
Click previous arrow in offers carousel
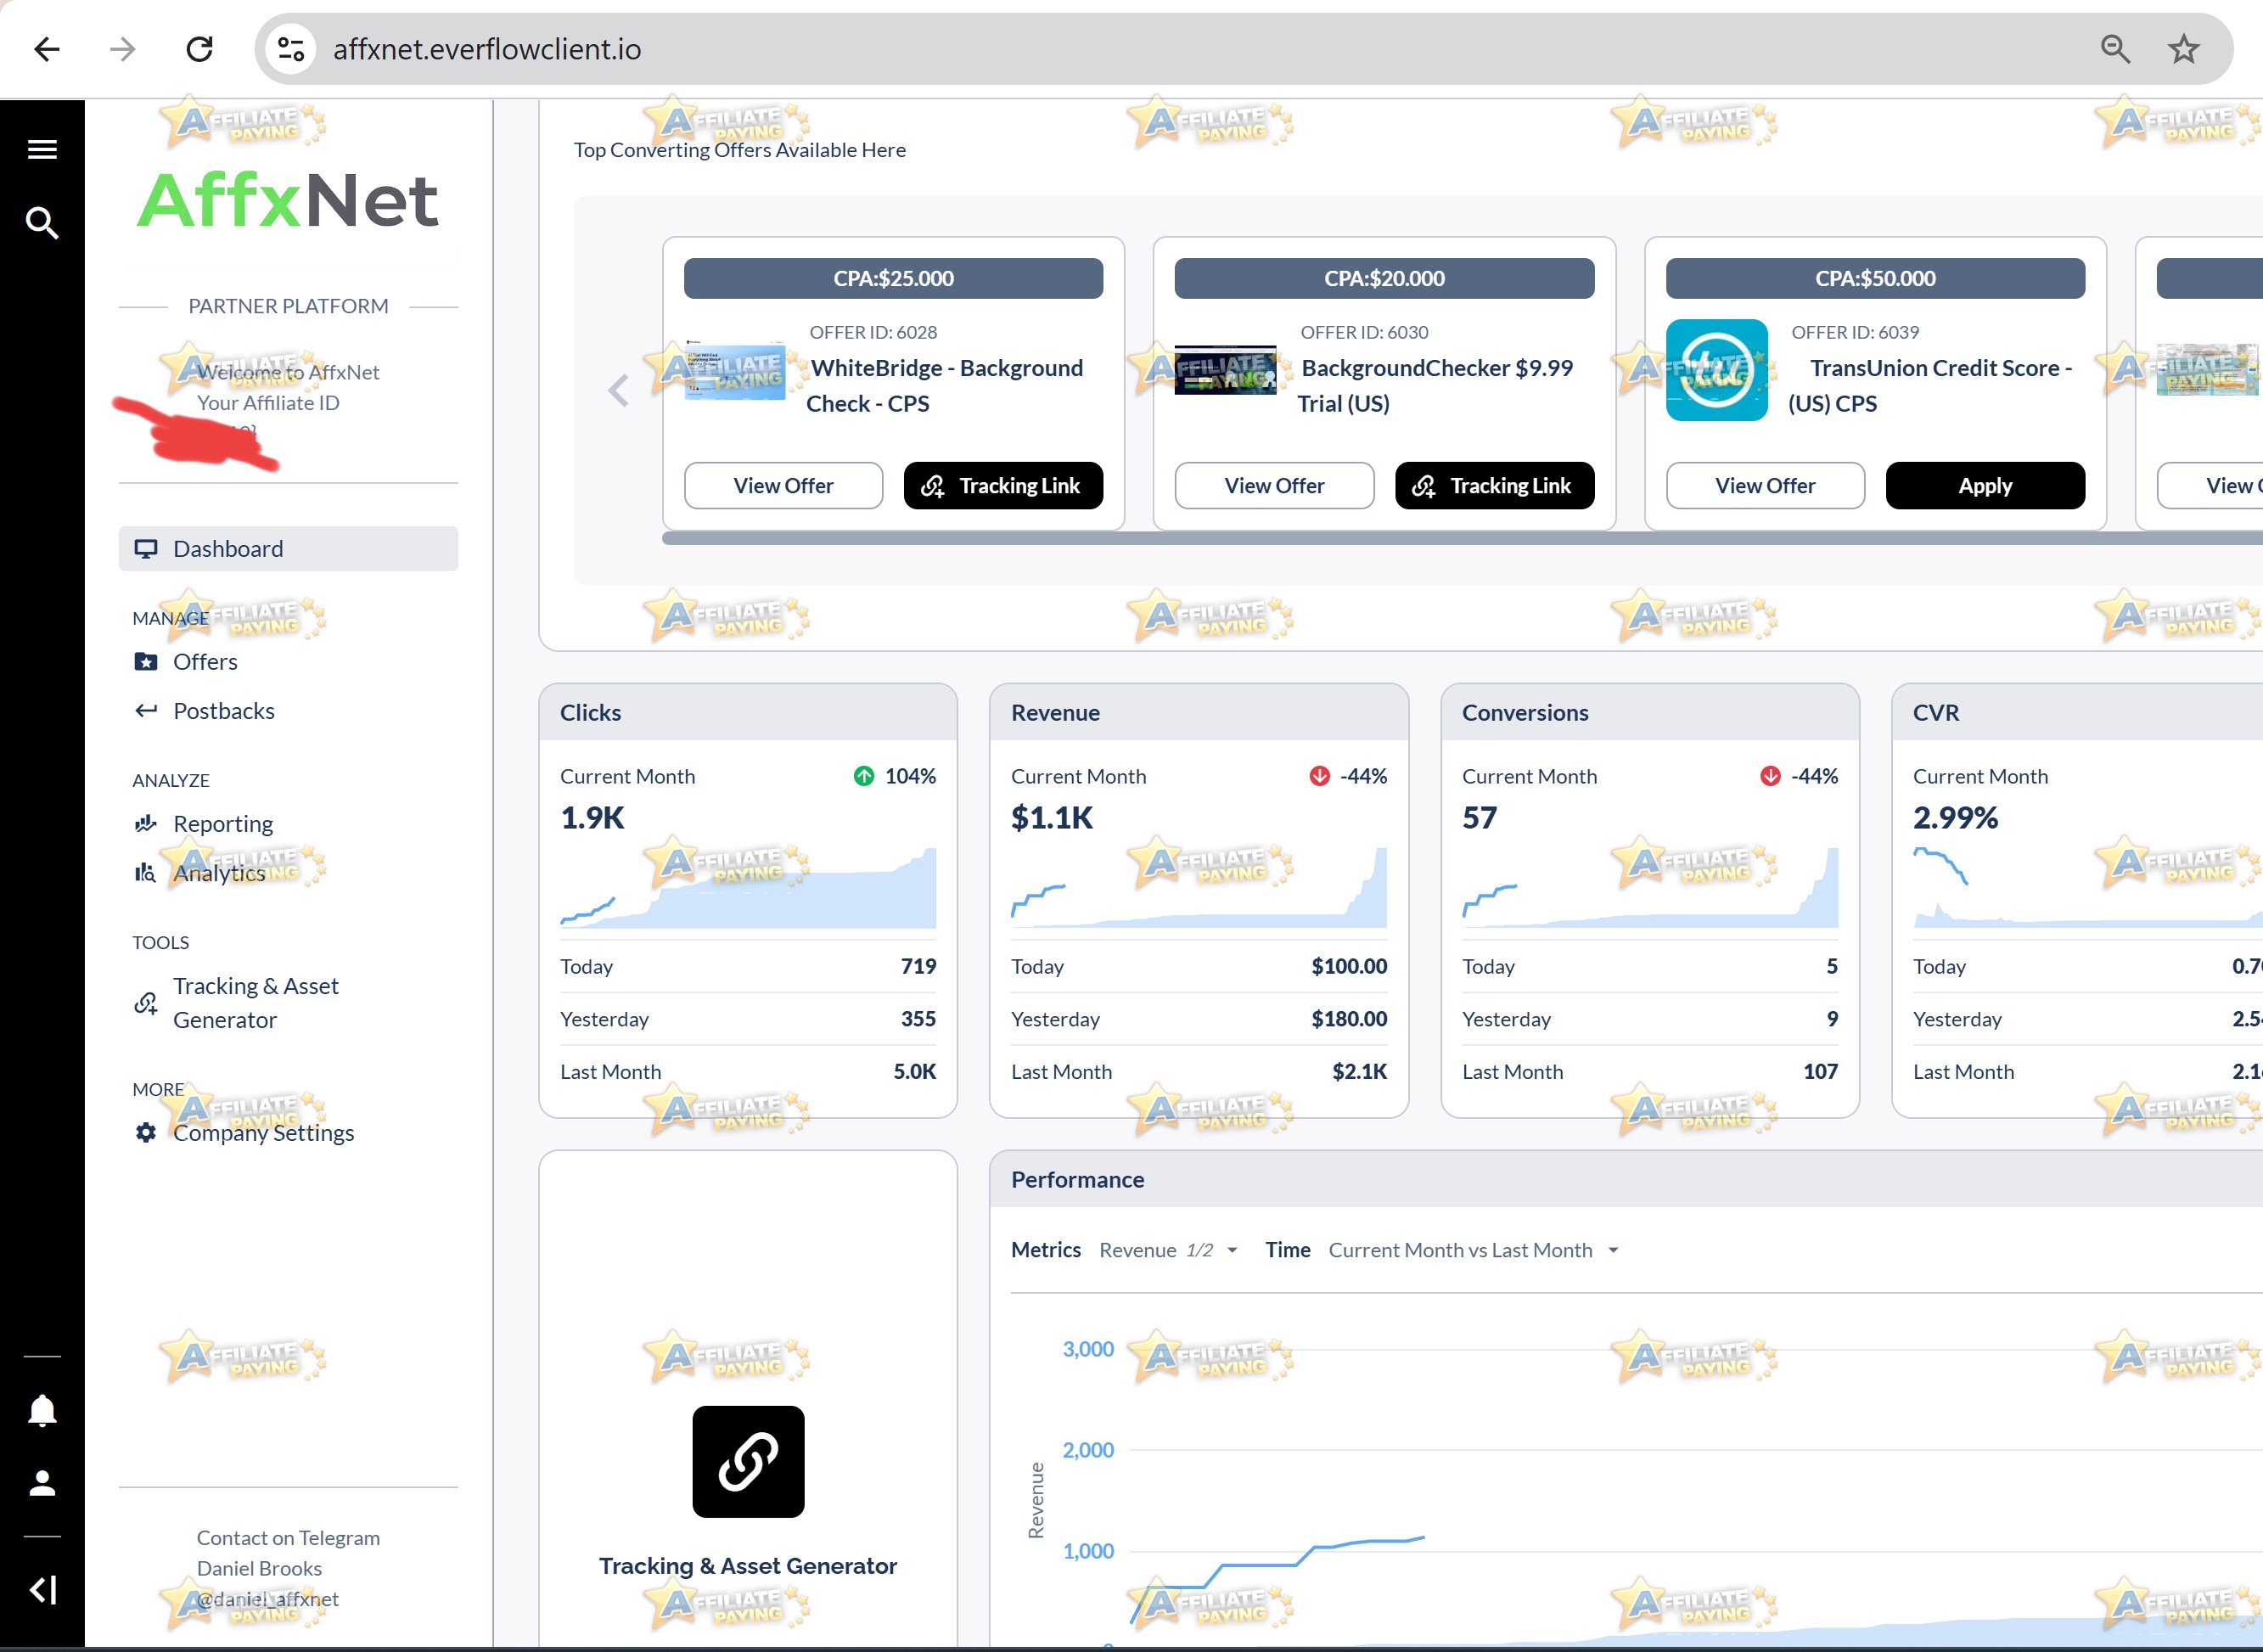619,390
